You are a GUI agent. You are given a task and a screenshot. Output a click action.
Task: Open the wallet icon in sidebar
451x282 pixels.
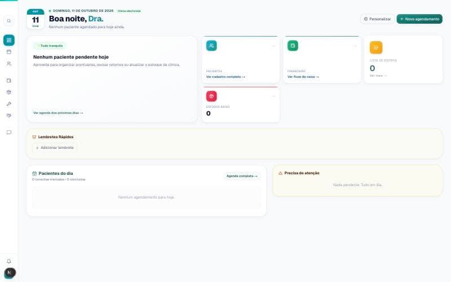9,81
